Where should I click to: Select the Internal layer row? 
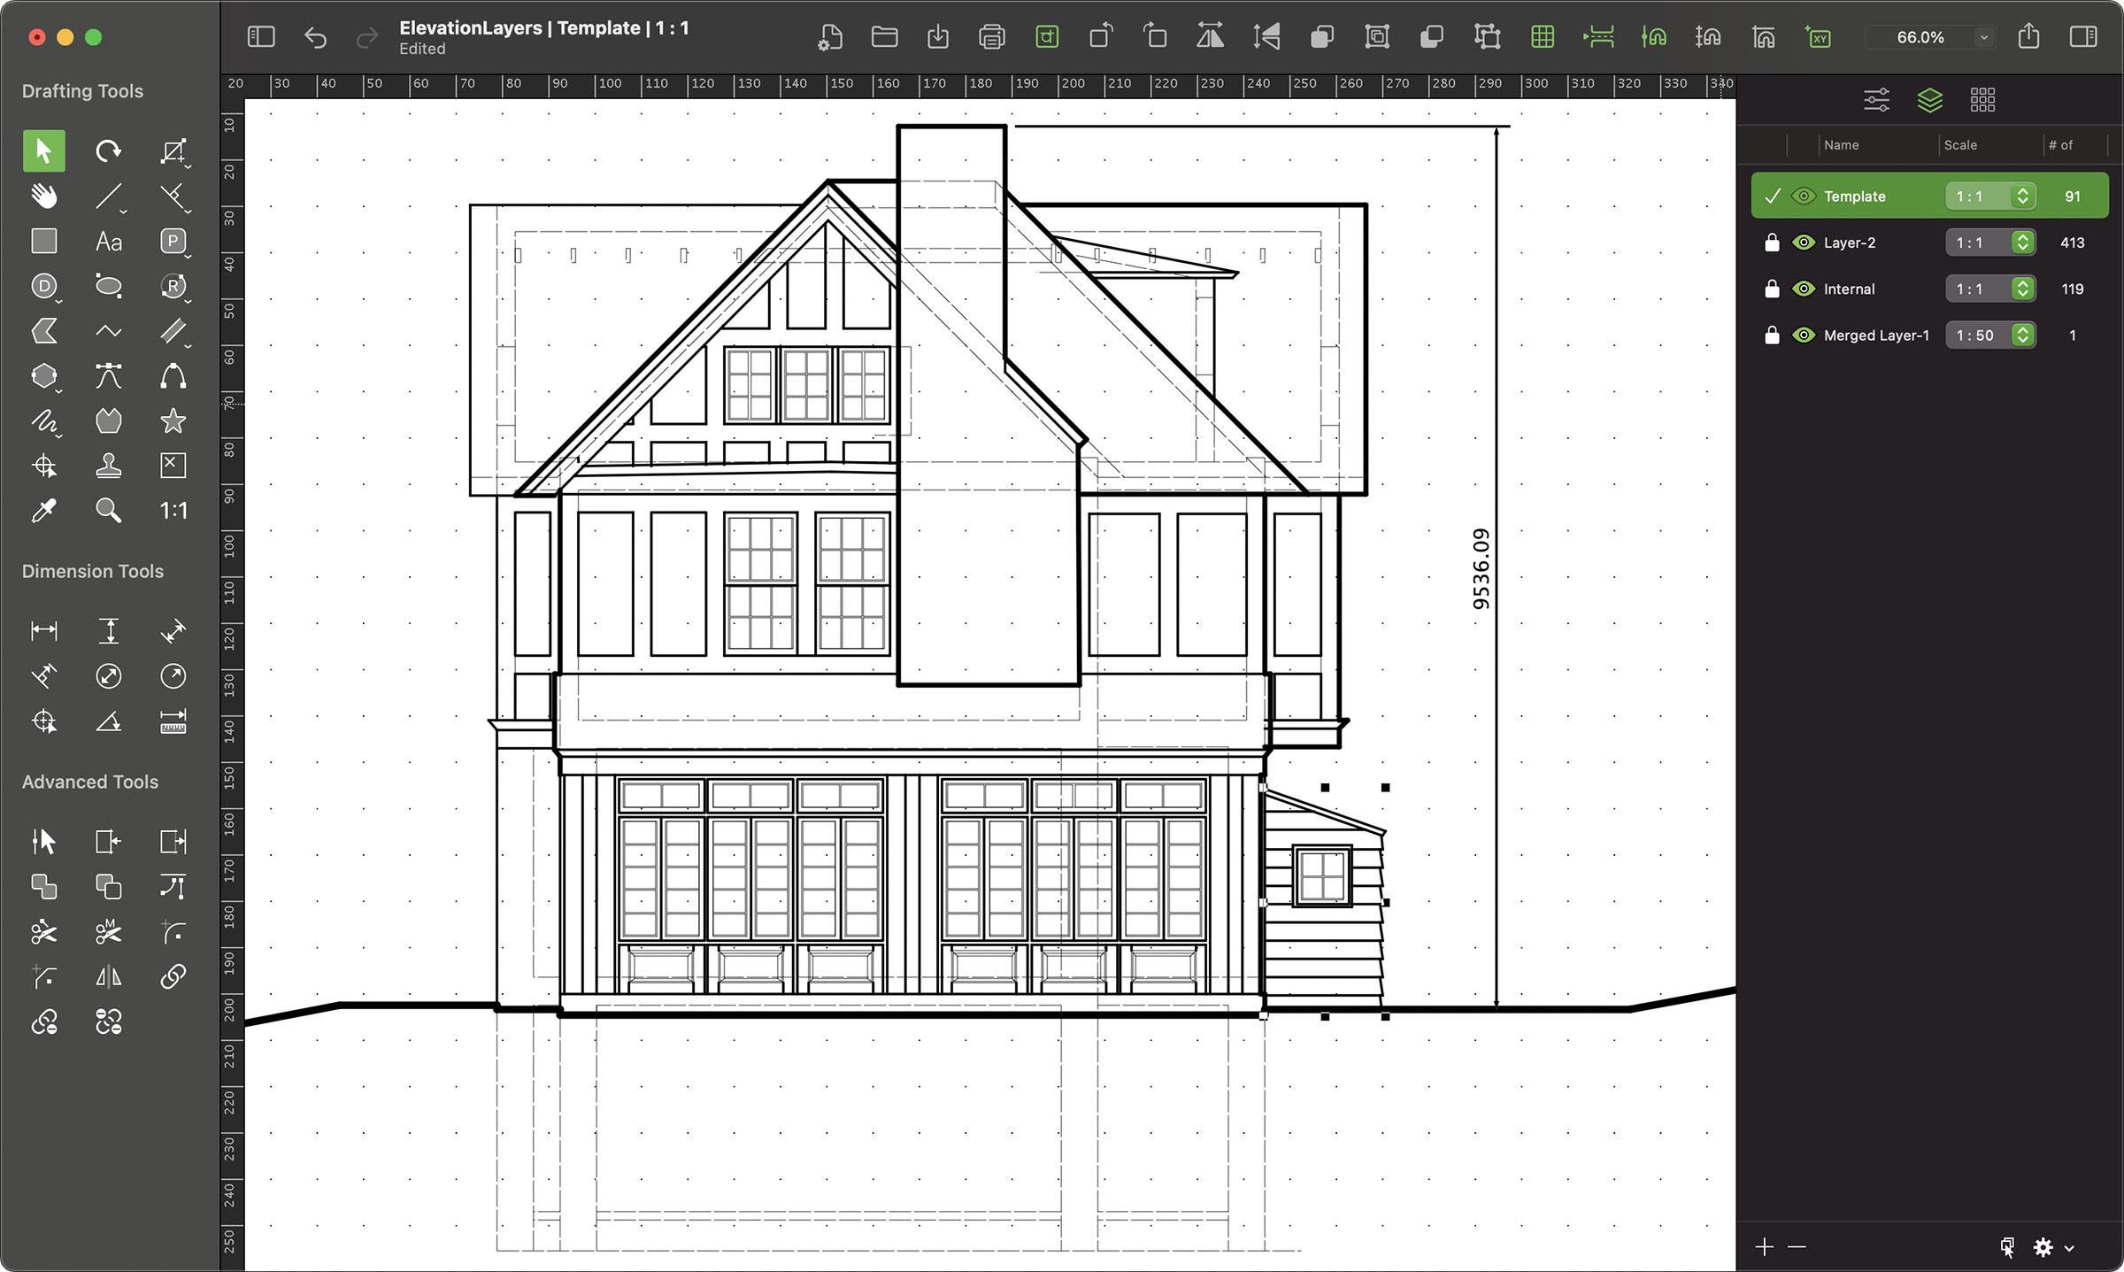tap(1849, 289)
